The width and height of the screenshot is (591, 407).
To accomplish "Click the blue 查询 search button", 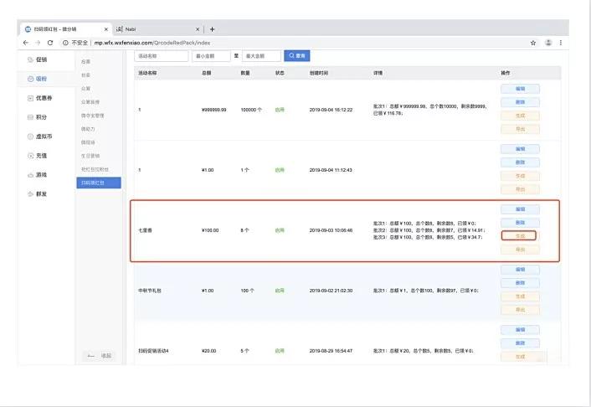I will click(x=297, y=56).
